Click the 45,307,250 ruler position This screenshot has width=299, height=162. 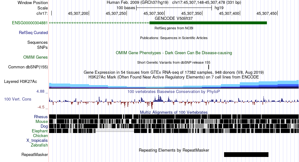pos(116,13)
